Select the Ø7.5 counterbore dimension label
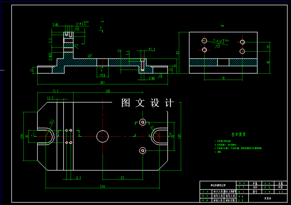291x205 pixels. pos(152,49)
